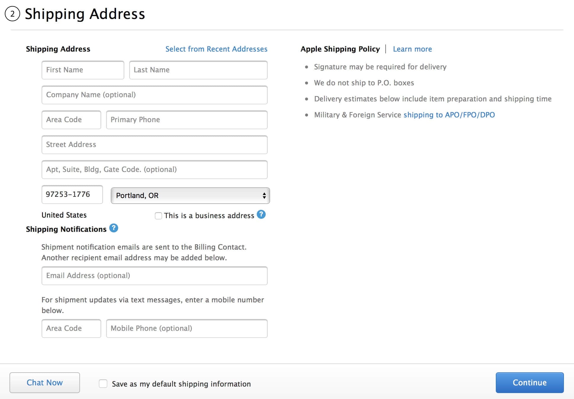
Task: Select the Primary Phone field
Action: [x=187, y=120]
